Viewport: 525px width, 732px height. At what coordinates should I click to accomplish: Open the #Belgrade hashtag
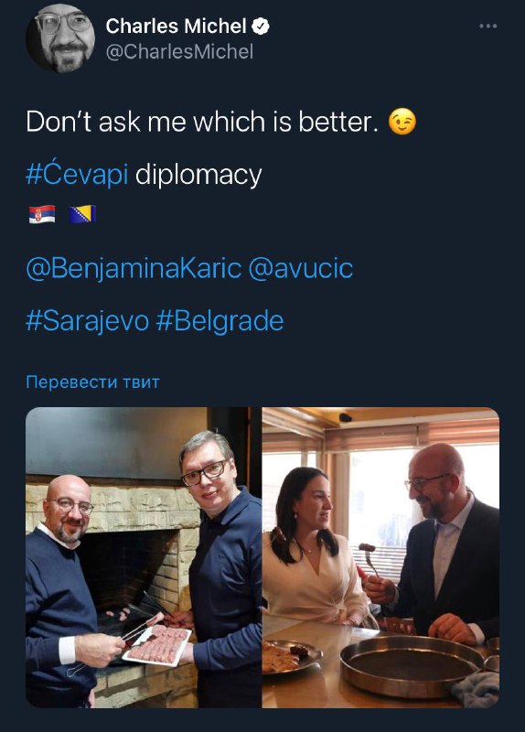click(x=220, y=321)
